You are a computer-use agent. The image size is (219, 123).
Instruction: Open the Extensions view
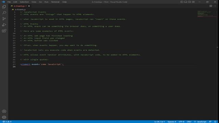point(4,31)
